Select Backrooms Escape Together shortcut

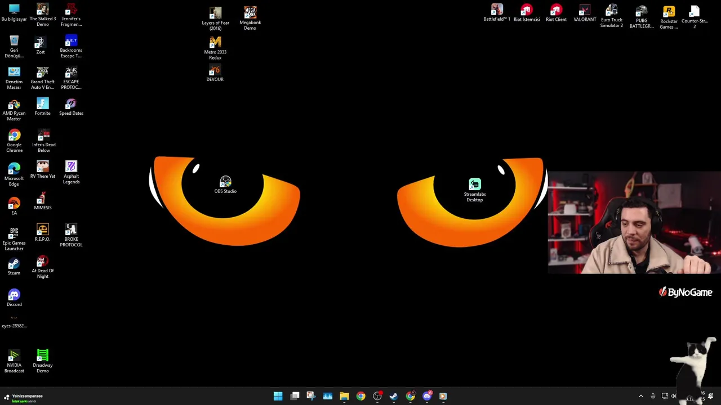(x=71, y=47)
